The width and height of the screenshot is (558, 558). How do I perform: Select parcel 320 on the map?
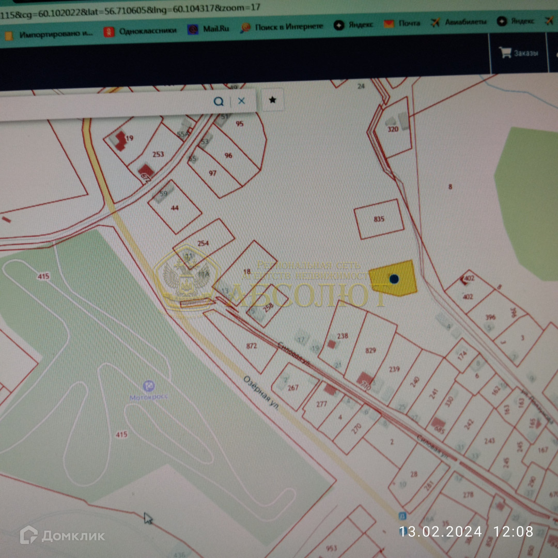[x=394, y=129]
